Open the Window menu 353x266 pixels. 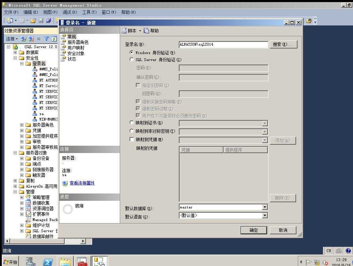click(109, 12)
